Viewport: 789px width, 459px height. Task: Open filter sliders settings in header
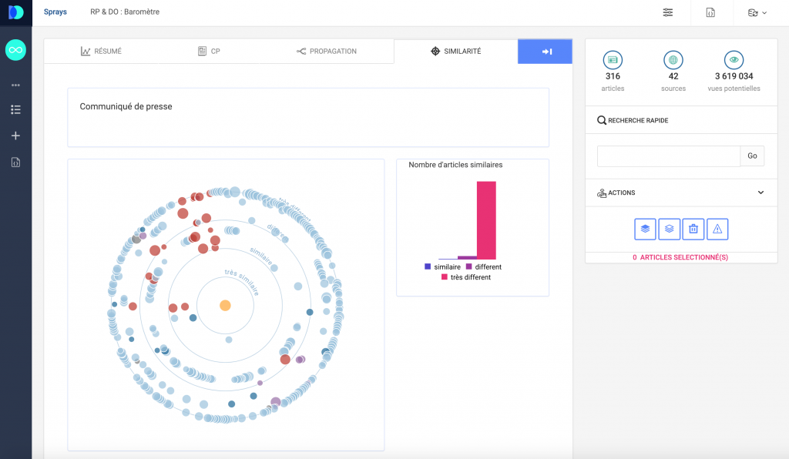667,12
